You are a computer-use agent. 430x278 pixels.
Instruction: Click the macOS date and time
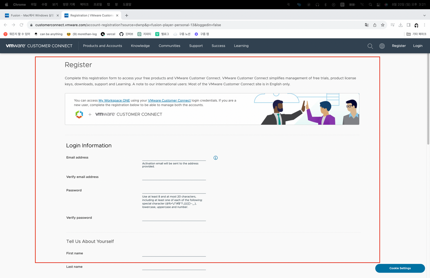coord(409,4)
